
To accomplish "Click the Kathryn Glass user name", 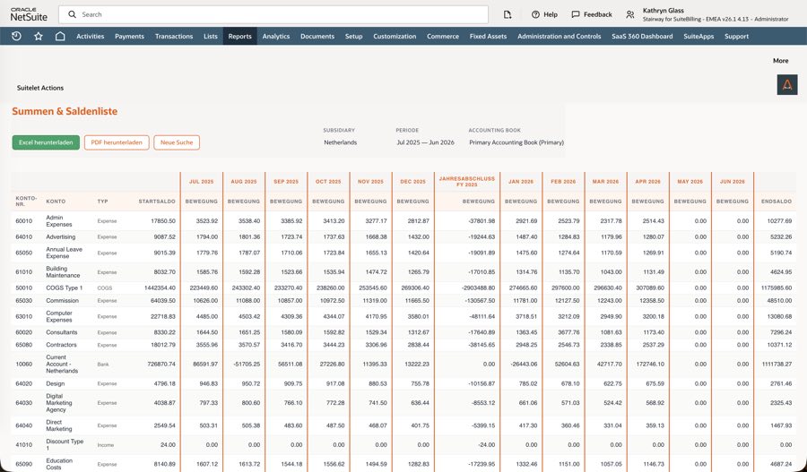I will point(663,10).
